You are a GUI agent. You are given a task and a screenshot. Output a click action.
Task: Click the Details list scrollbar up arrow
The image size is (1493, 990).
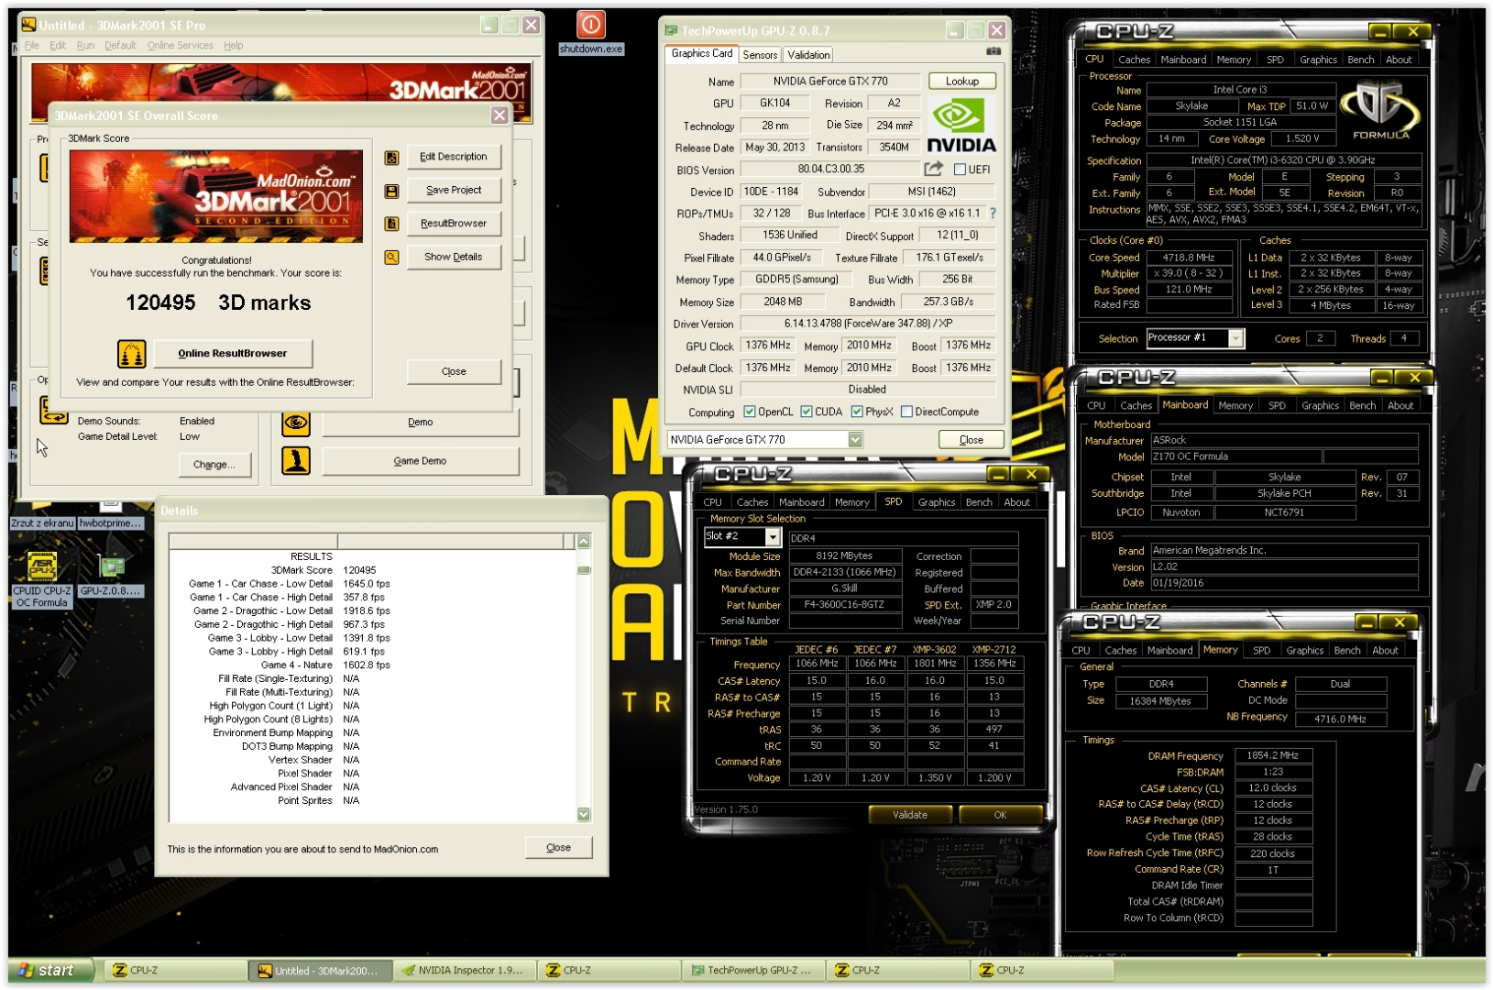coord(584,542)
